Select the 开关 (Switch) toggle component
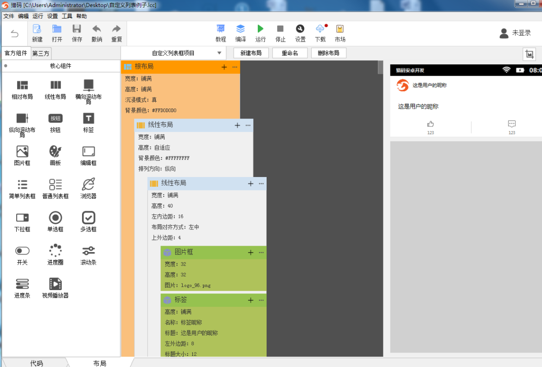This screenshot has width=542, height=367. [x=22, y=251]
